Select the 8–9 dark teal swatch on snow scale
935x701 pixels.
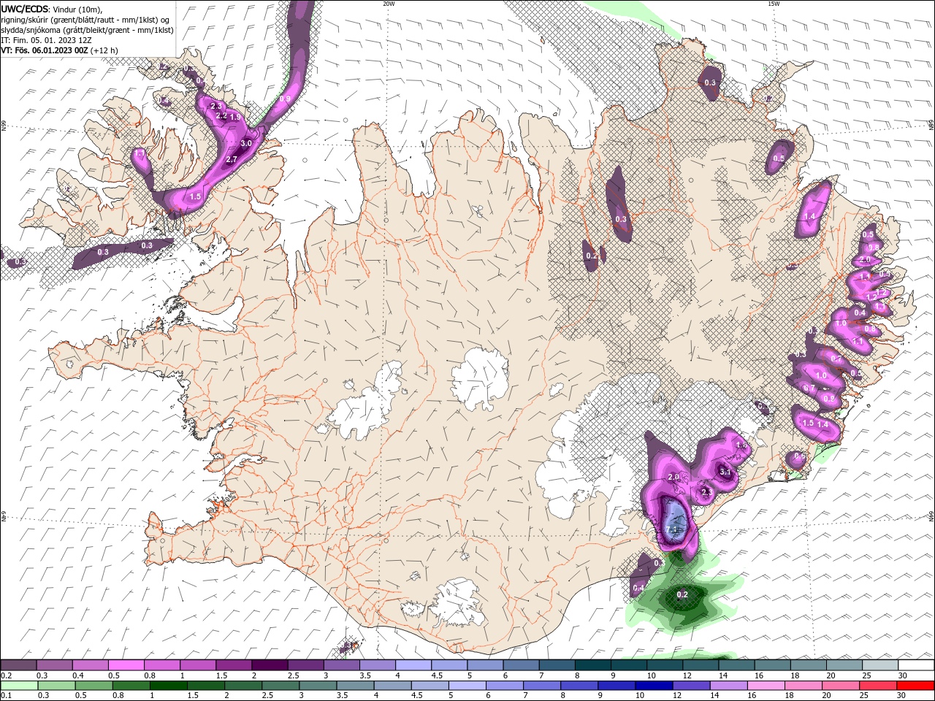pos(593,665)
